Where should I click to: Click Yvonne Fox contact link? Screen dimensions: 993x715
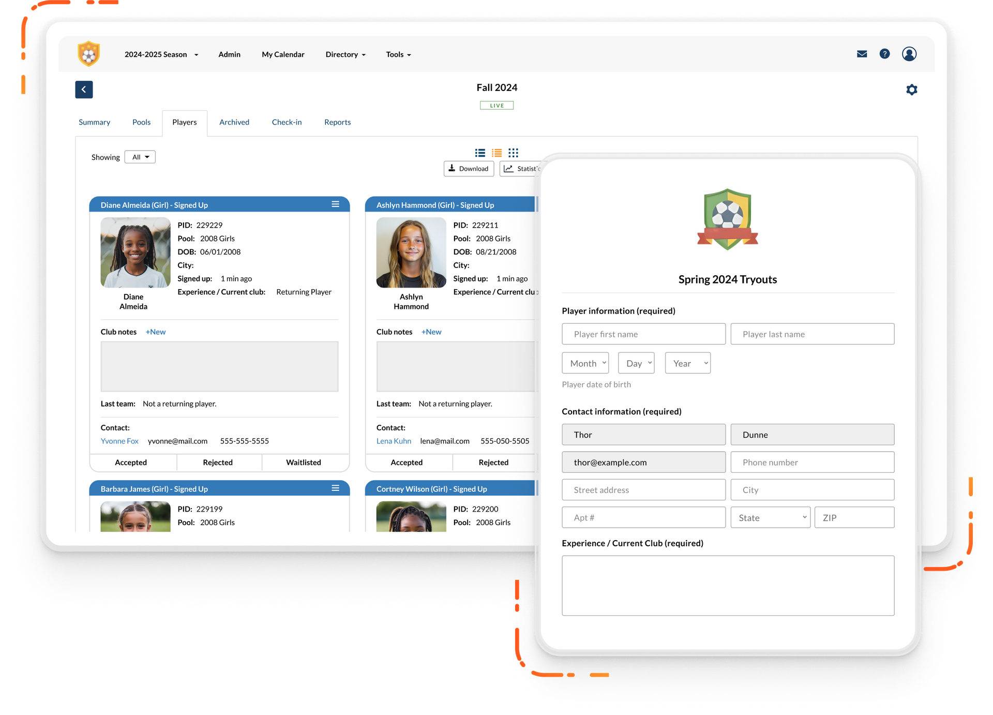121,440
